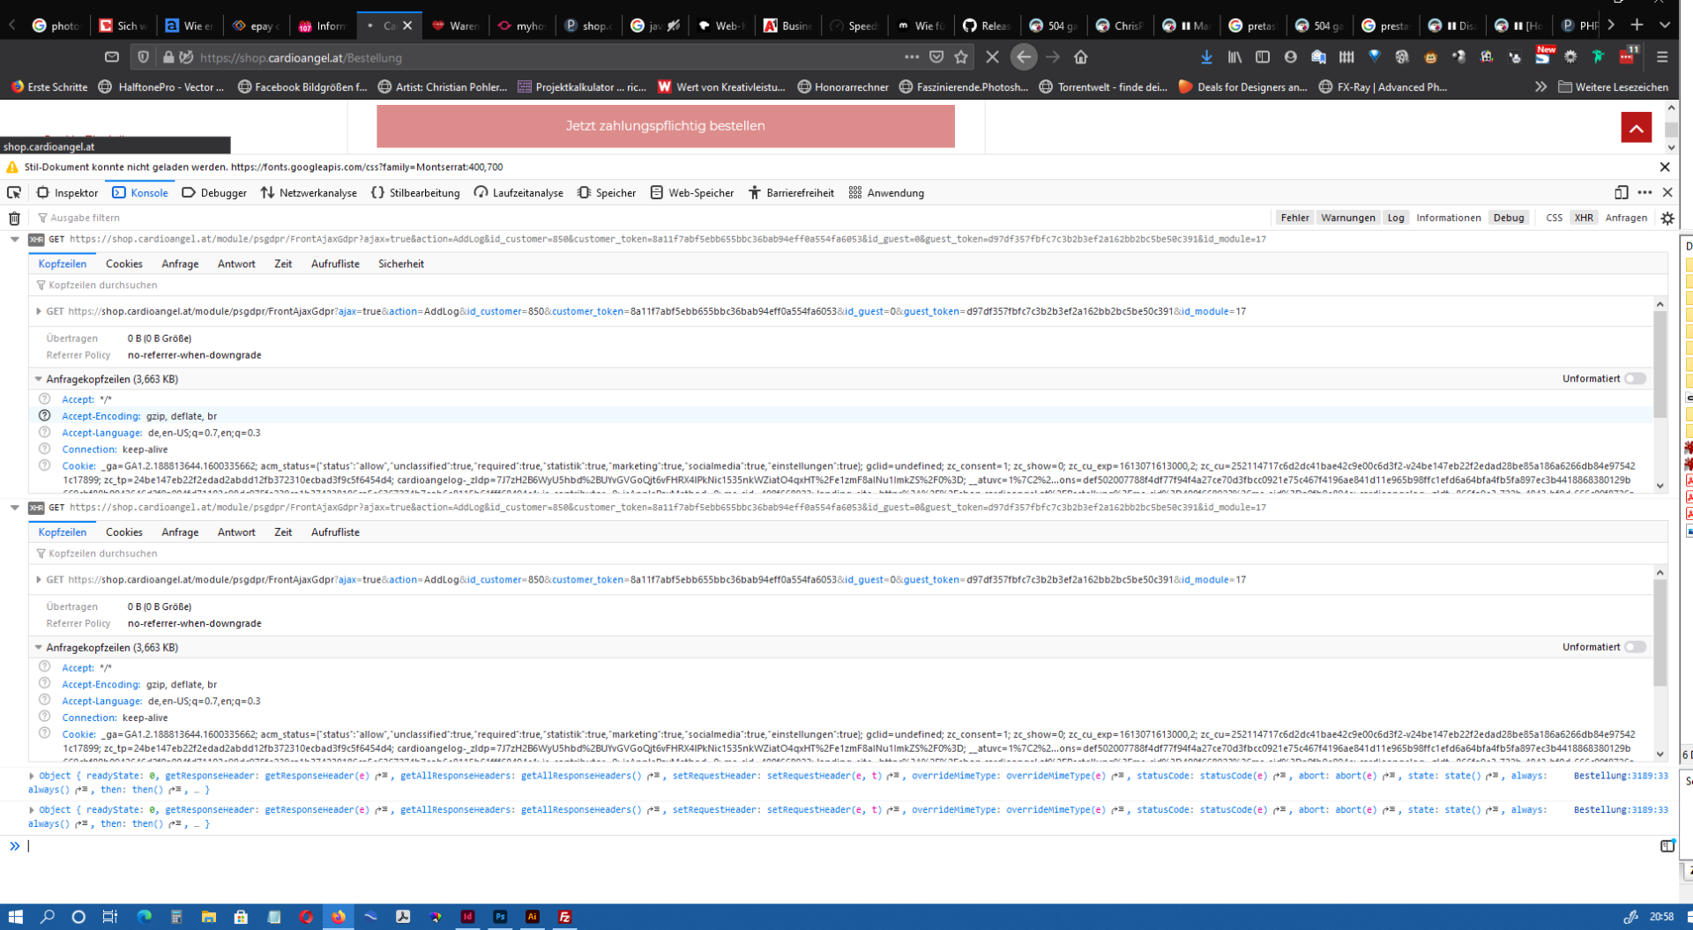Show the sidebars toolbar icon

[x=1263, y=57]
